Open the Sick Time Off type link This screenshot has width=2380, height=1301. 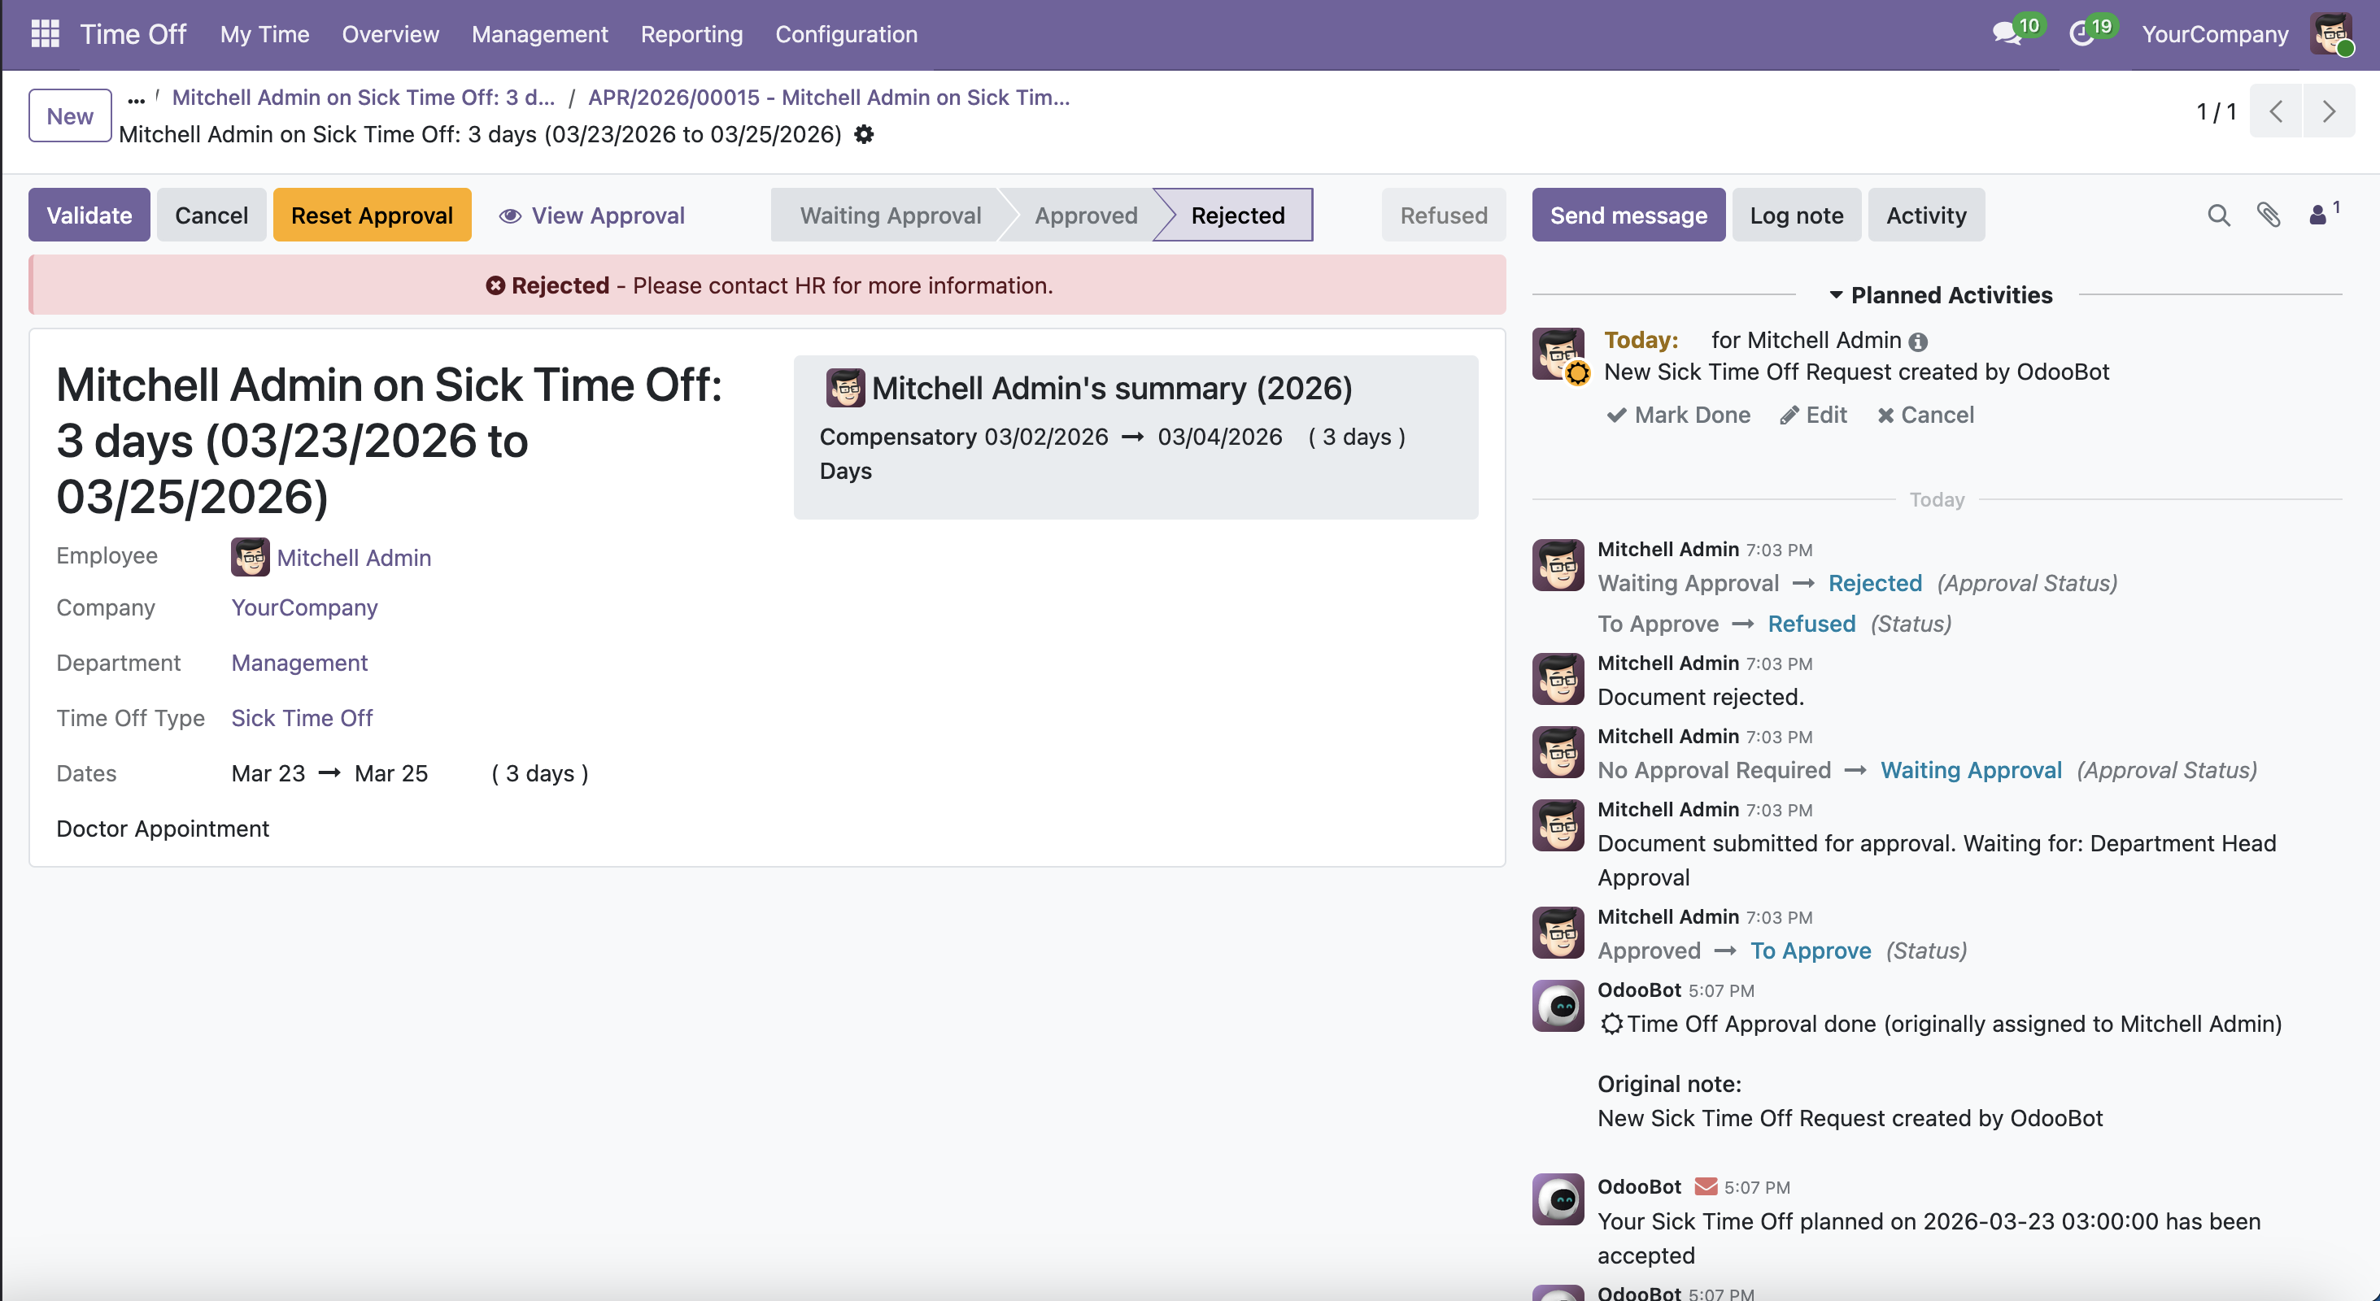tap(301, 717)
